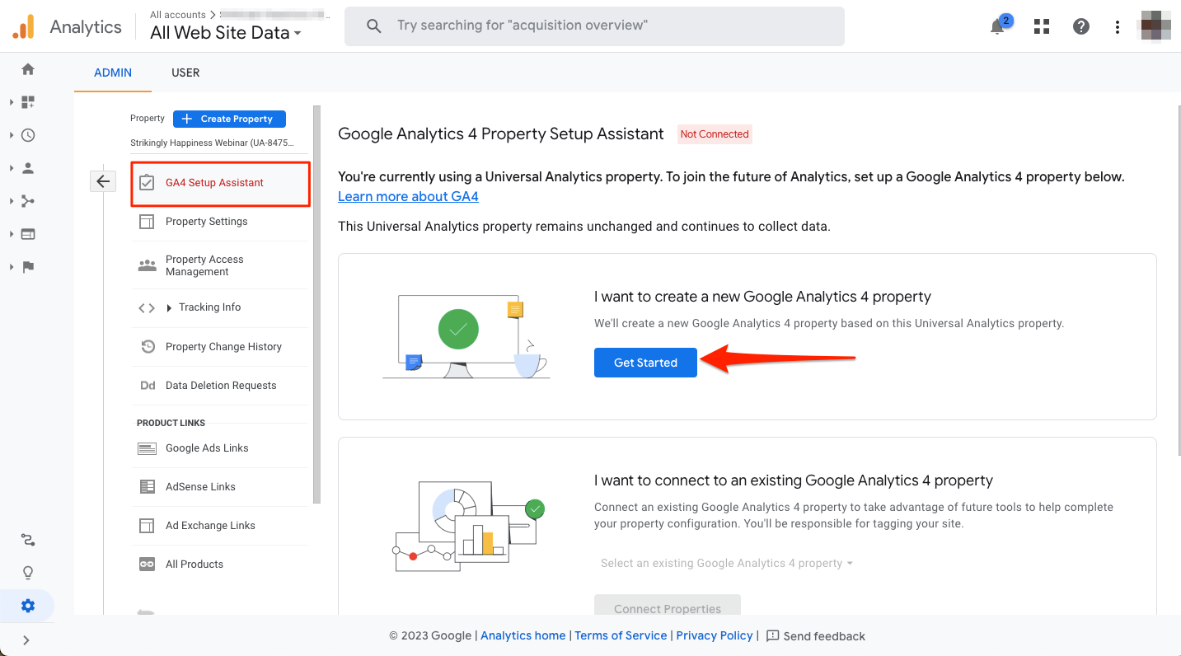Screen dimensions: 1181x656
Task: Expand Conversions section arrow
Action: tap(12, 267)
